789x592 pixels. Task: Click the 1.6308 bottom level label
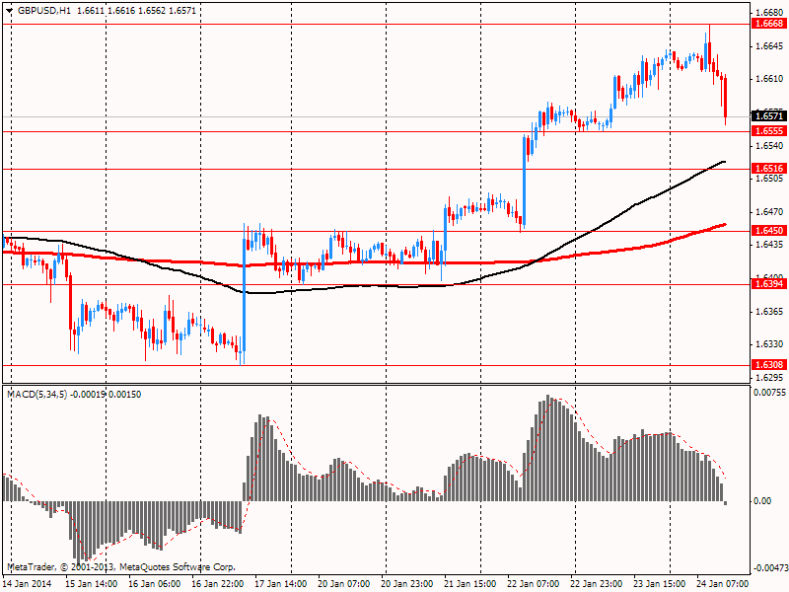coord(767,365)
